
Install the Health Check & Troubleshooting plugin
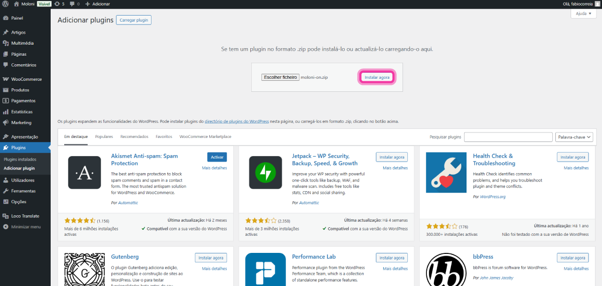(573, 157)
